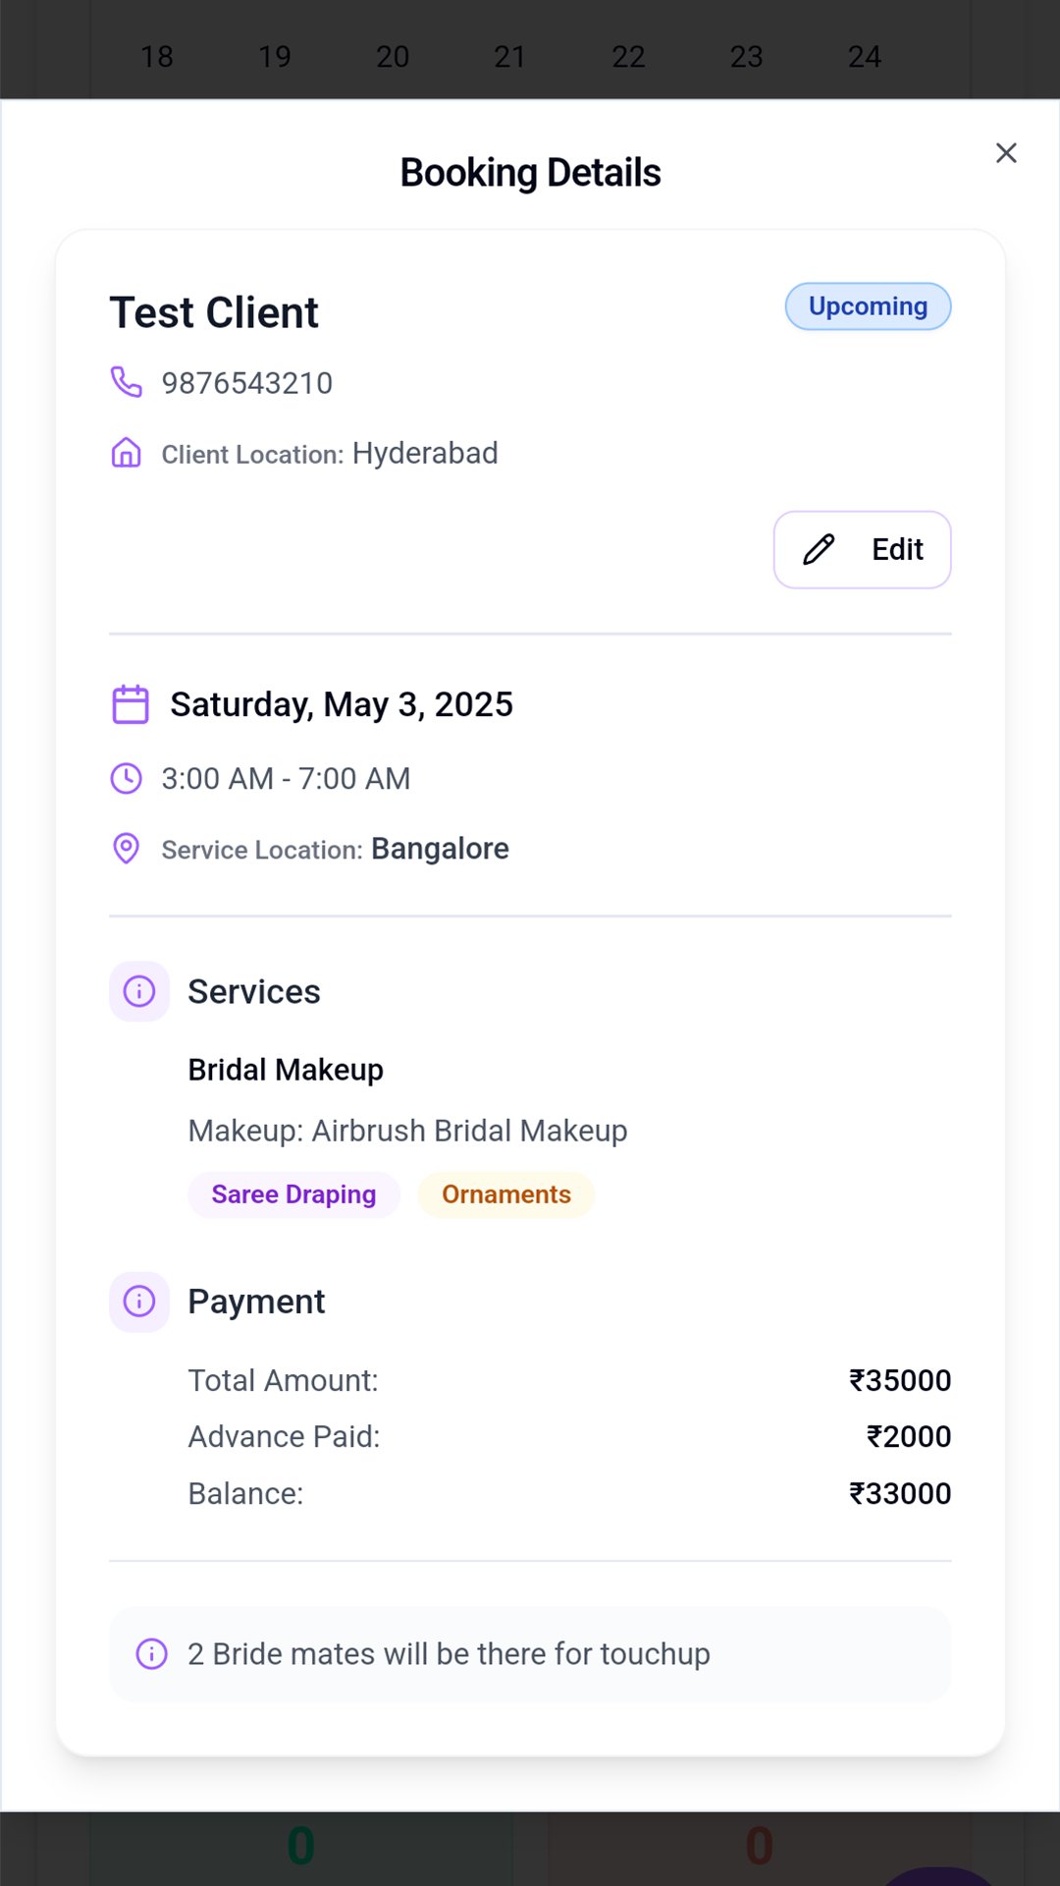Click the home icon next to Client Location
Image resolution: width=1060 pixels, height=1886 pixels.
click(127, 453)
